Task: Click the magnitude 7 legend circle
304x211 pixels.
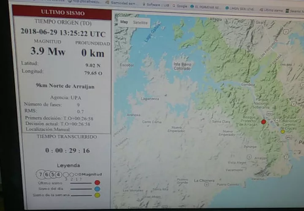Action: (41, 174)
